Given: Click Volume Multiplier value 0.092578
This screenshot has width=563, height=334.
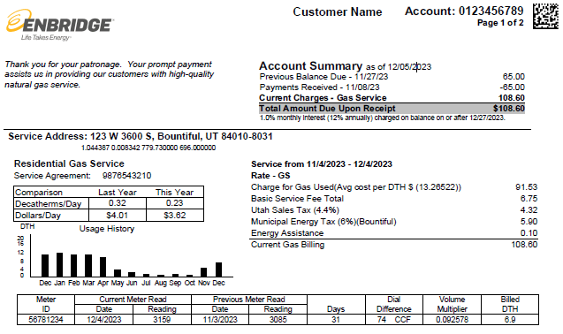Looking at the screenshot, I should pos(452,320).
